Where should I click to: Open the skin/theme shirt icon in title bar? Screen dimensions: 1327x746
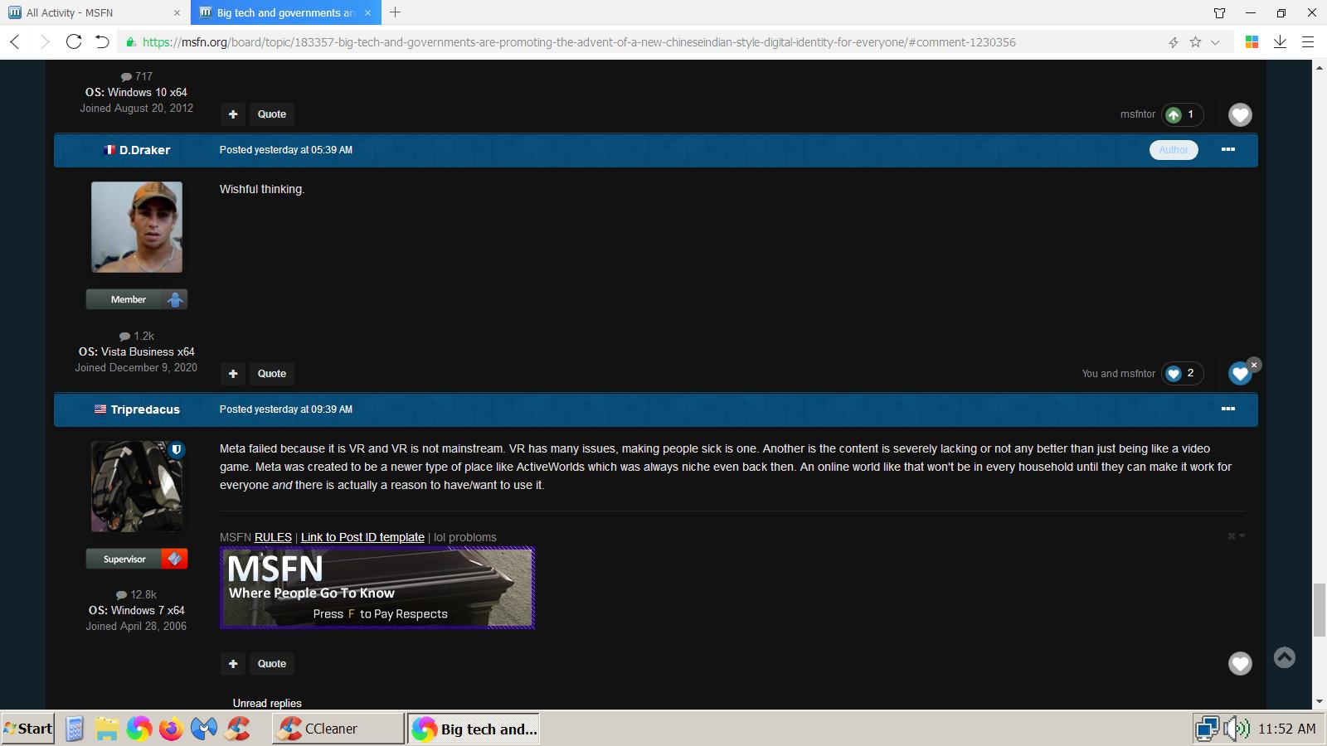click(x=1219, y=12)
